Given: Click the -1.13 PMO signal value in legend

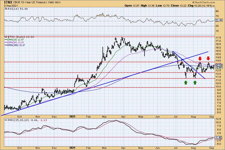Looking at the screenshot, I should coord(43,120).
